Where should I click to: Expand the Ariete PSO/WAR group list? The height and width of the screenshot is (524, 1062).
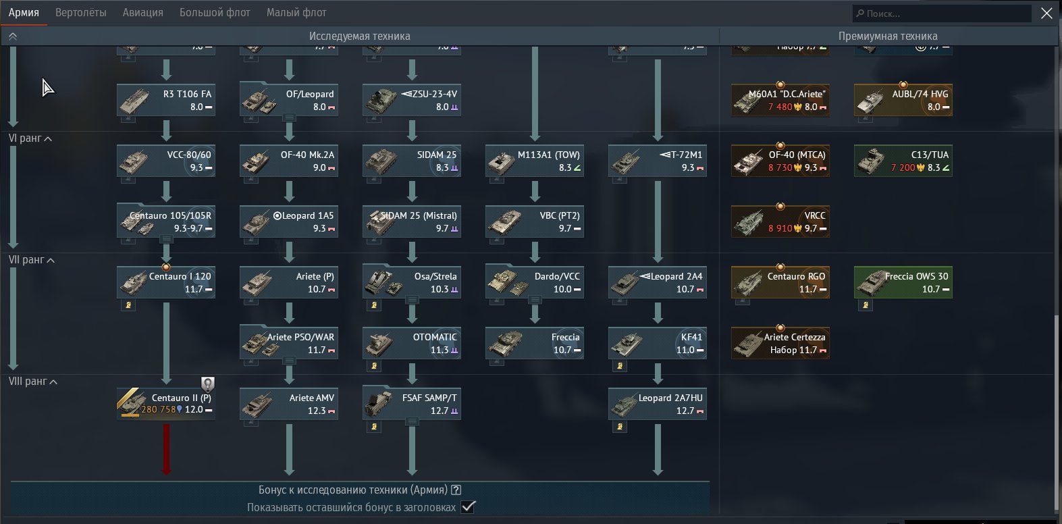[289, 361]
